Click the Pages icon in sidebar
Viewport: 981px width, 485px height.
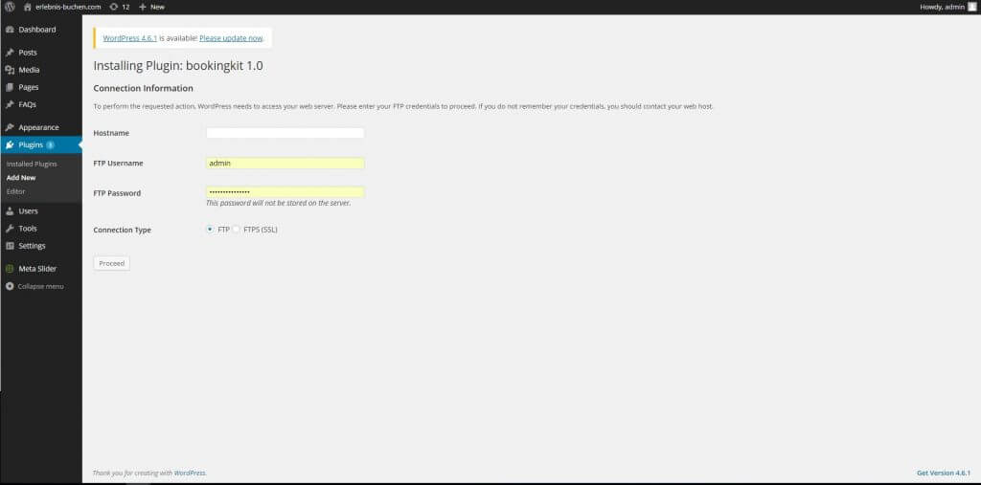click(10, 87)
